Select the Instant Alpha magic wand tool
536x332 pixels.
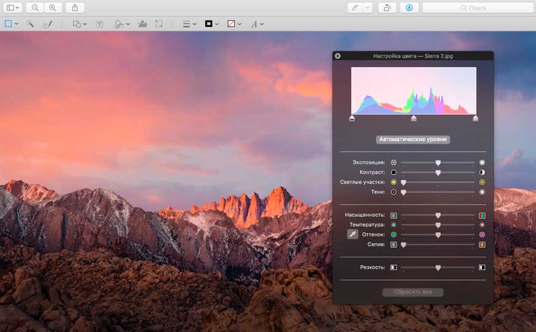click(29, 24)
